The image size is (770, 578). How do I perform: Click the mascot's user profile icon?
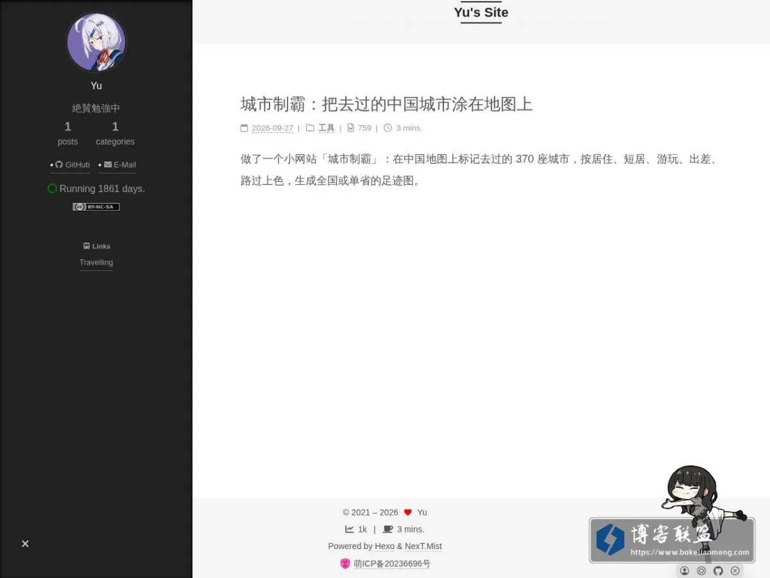(x=685, y=571)
